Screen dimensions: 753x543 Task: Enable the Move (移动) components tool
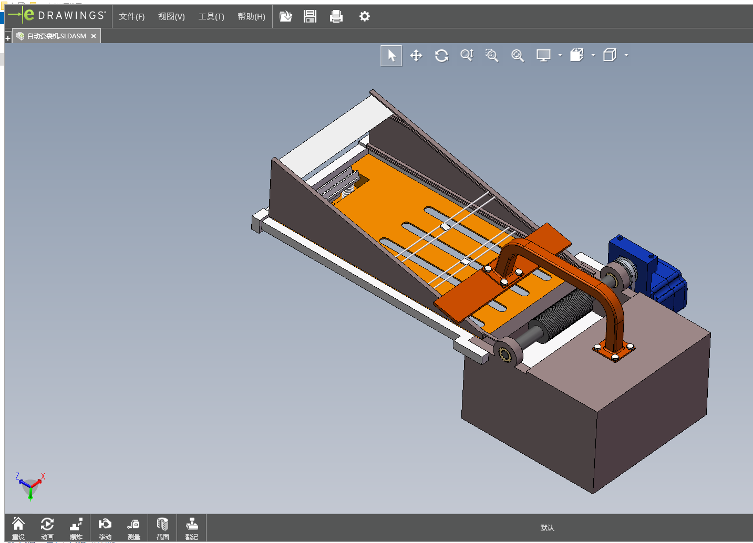[x=105, y=528]
